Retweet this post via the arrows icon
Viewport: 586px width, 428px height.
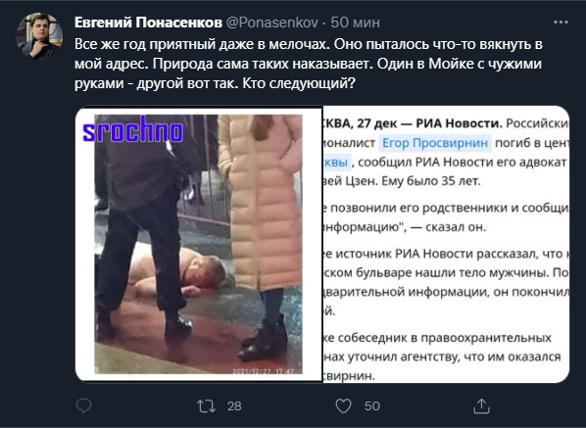pos(207,406)
